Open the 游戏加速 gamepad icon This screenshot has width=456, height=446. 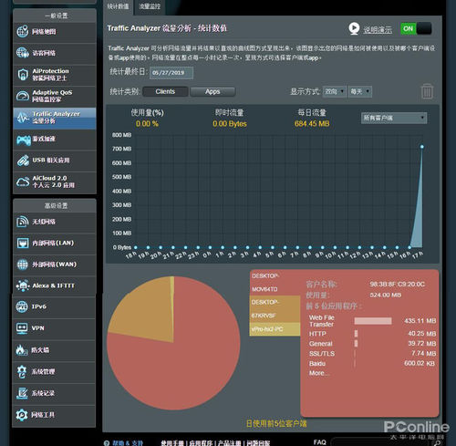click(x=23, y=140)
